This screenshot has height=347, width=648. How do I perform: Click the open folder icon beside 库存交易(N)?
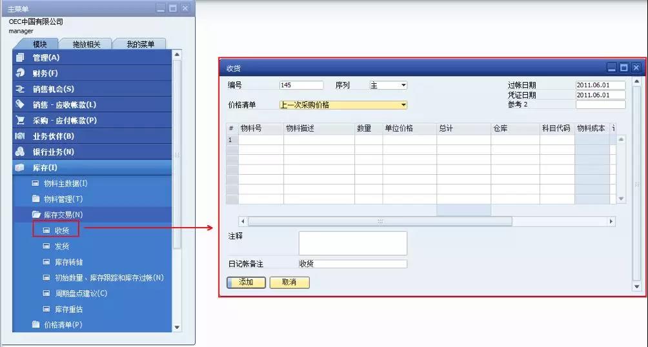click(x=36, y=214)
